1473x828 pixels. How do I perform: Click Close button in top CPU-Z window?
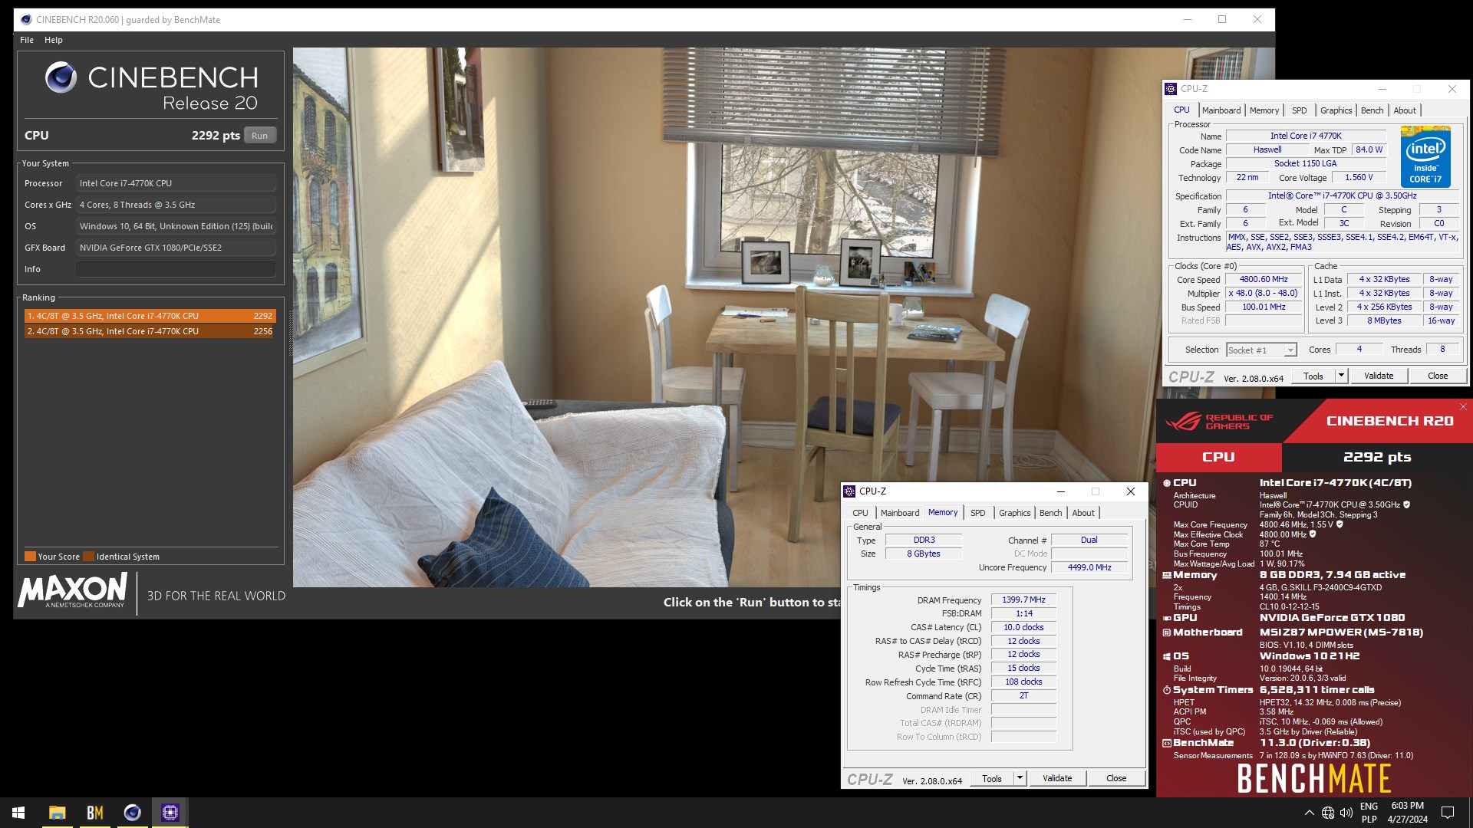pos(1438,376)
